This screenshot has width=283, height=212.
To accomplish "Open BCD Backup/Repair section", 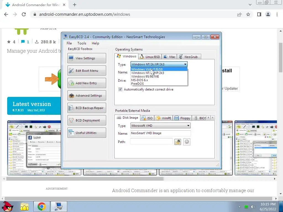I will (x=87, y=108).
